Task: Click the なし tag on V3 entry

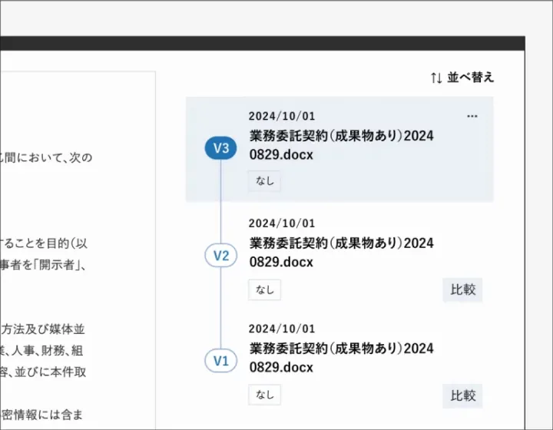Action: 264,180
